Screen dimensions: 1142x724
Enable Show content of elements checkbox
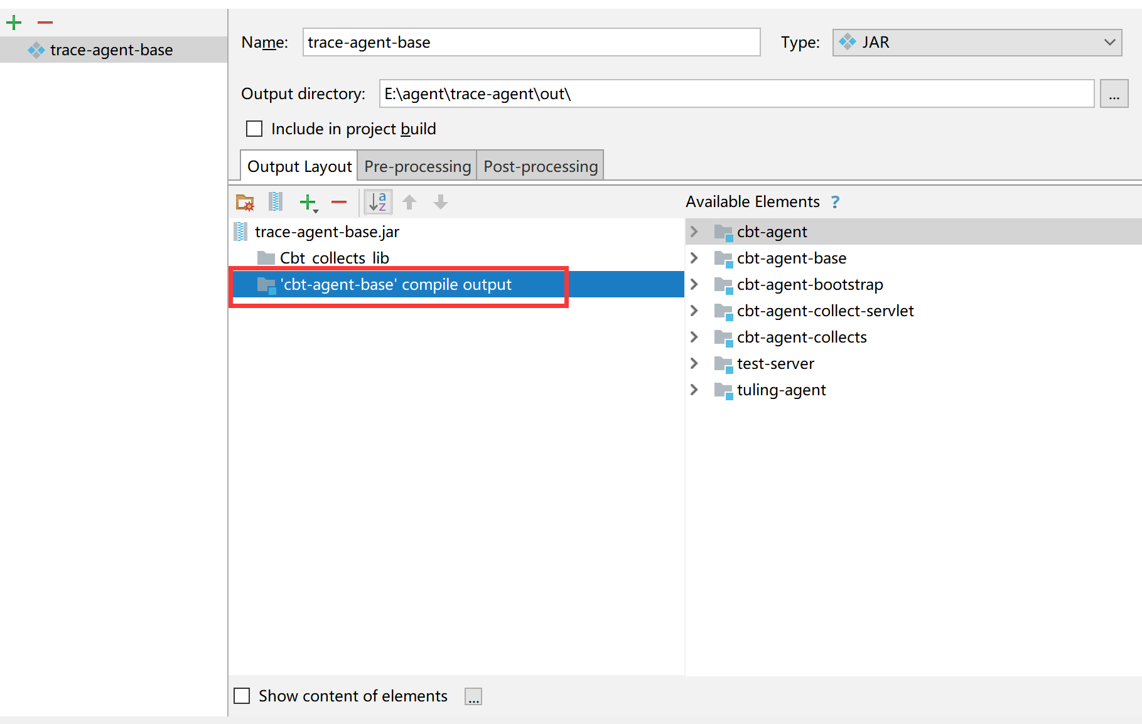point(242,696)
